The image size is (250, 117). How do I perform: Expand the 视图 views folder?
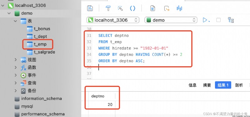tap(16, 60)
